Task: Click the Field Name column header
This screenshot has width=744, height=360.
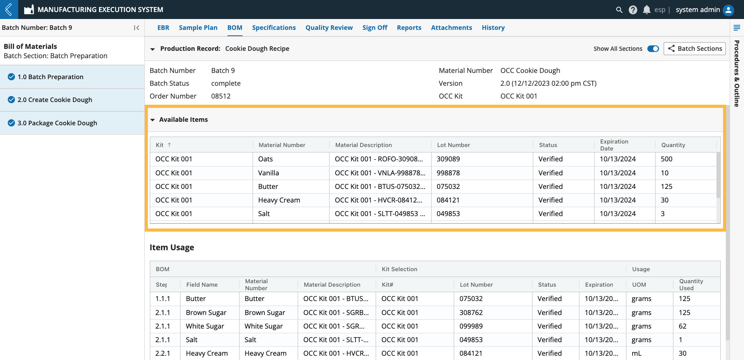Action: click(x=202, y=284)
